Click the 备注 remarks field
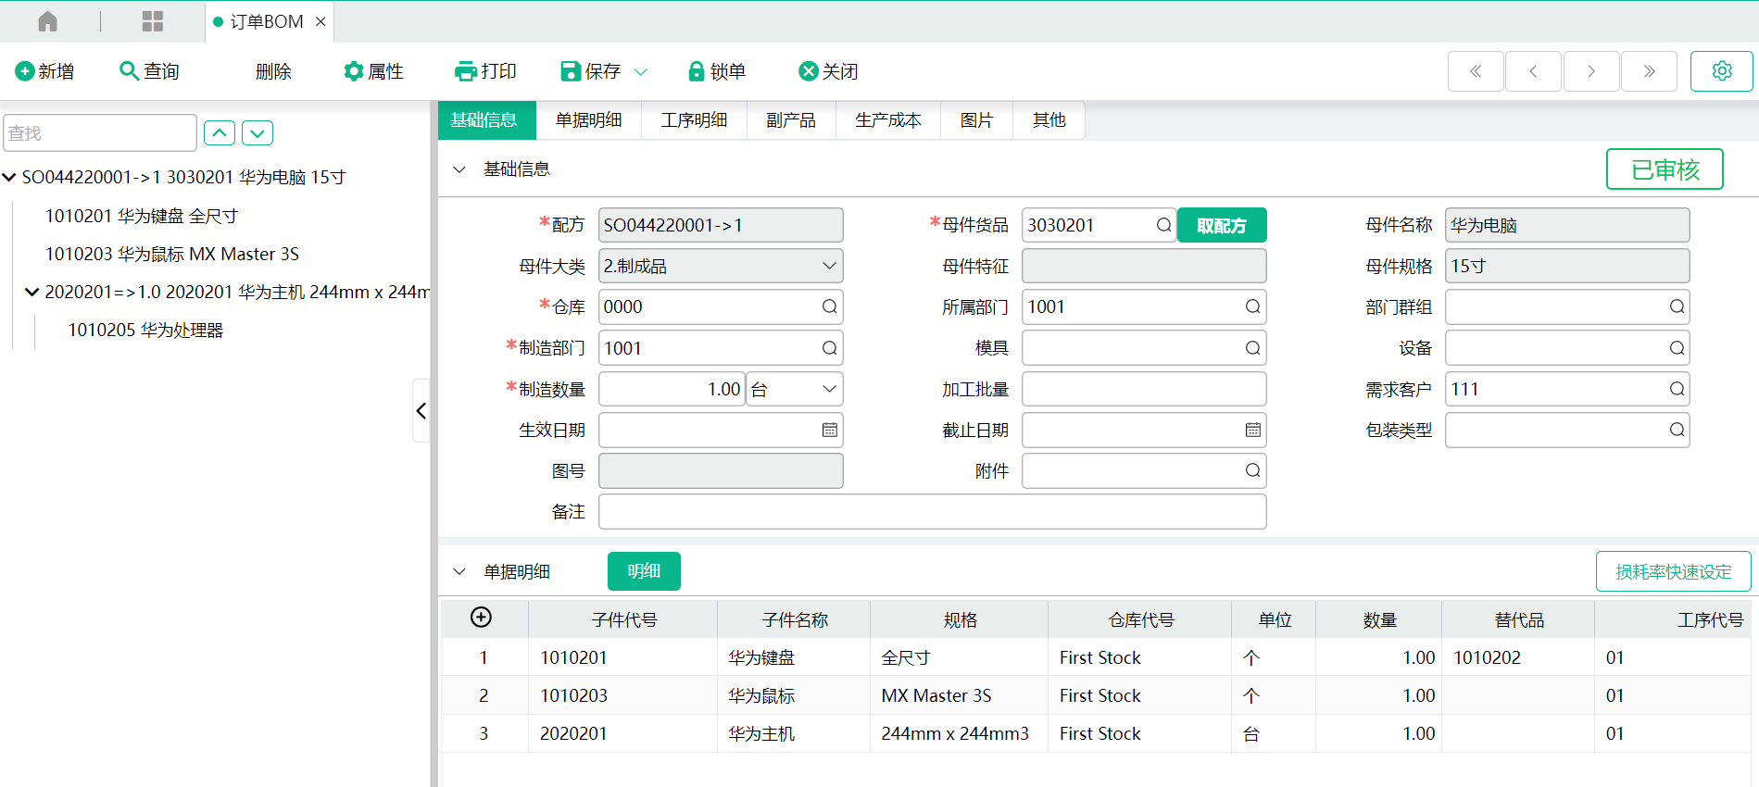 [932, 512]
